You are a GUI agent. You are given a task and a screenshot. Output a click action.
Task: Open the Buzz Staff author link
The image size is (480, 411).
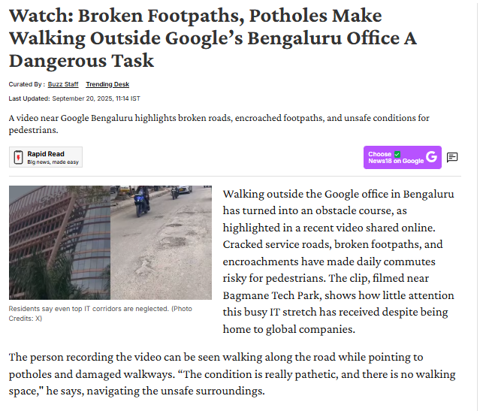(x=62, y=84)
